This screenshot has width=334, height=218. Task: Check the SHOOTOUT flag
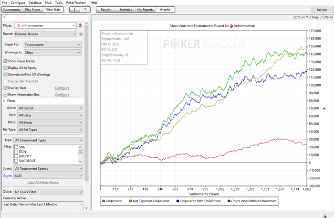(16, 161)
